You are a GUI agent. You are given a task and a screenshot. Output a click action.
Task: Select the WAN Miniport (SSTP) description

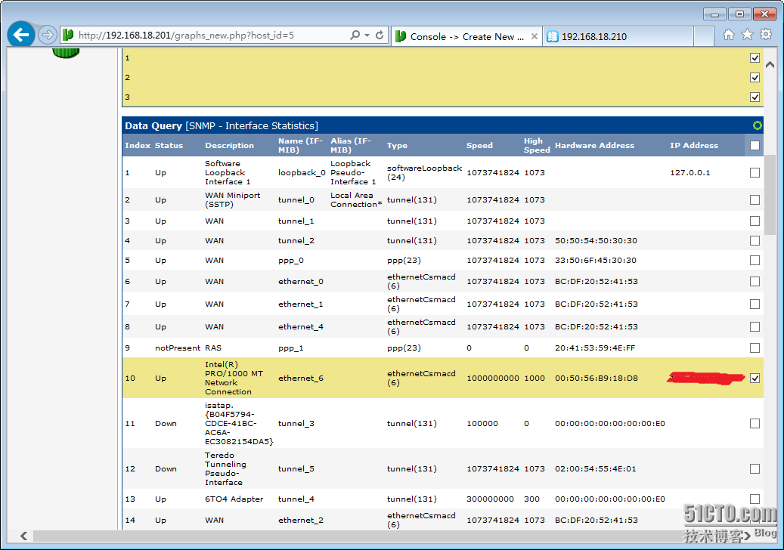[233, 199]
